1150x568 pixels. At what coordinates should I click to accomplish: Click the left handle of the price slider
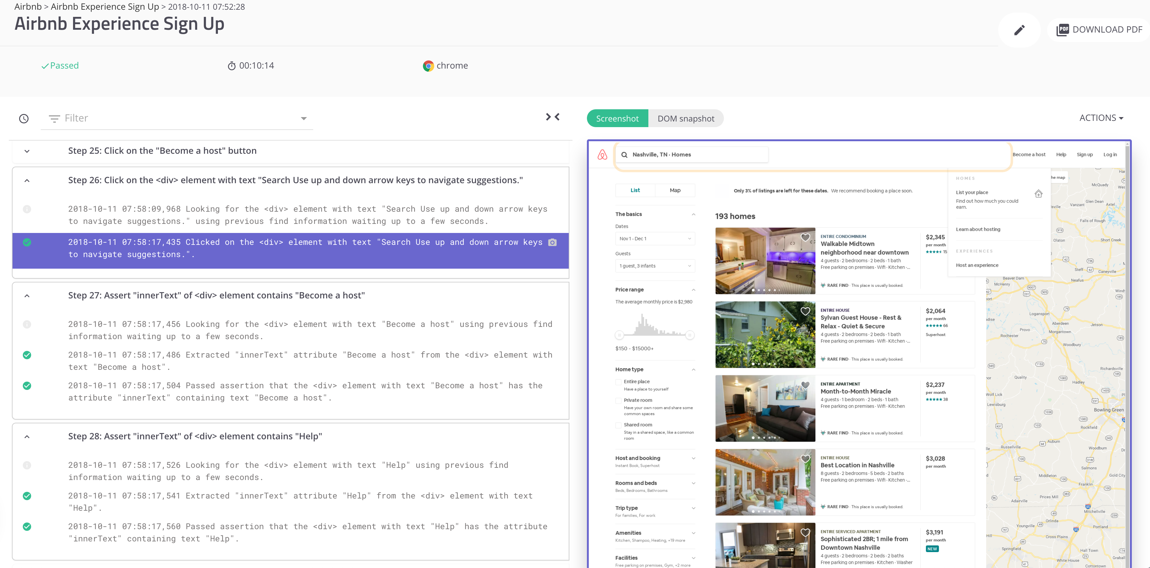coord(619,335)
